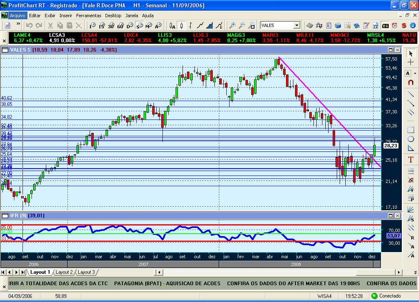419x302 pixels.
Task: Select the red text T tool
Action: tap(411, 160)
